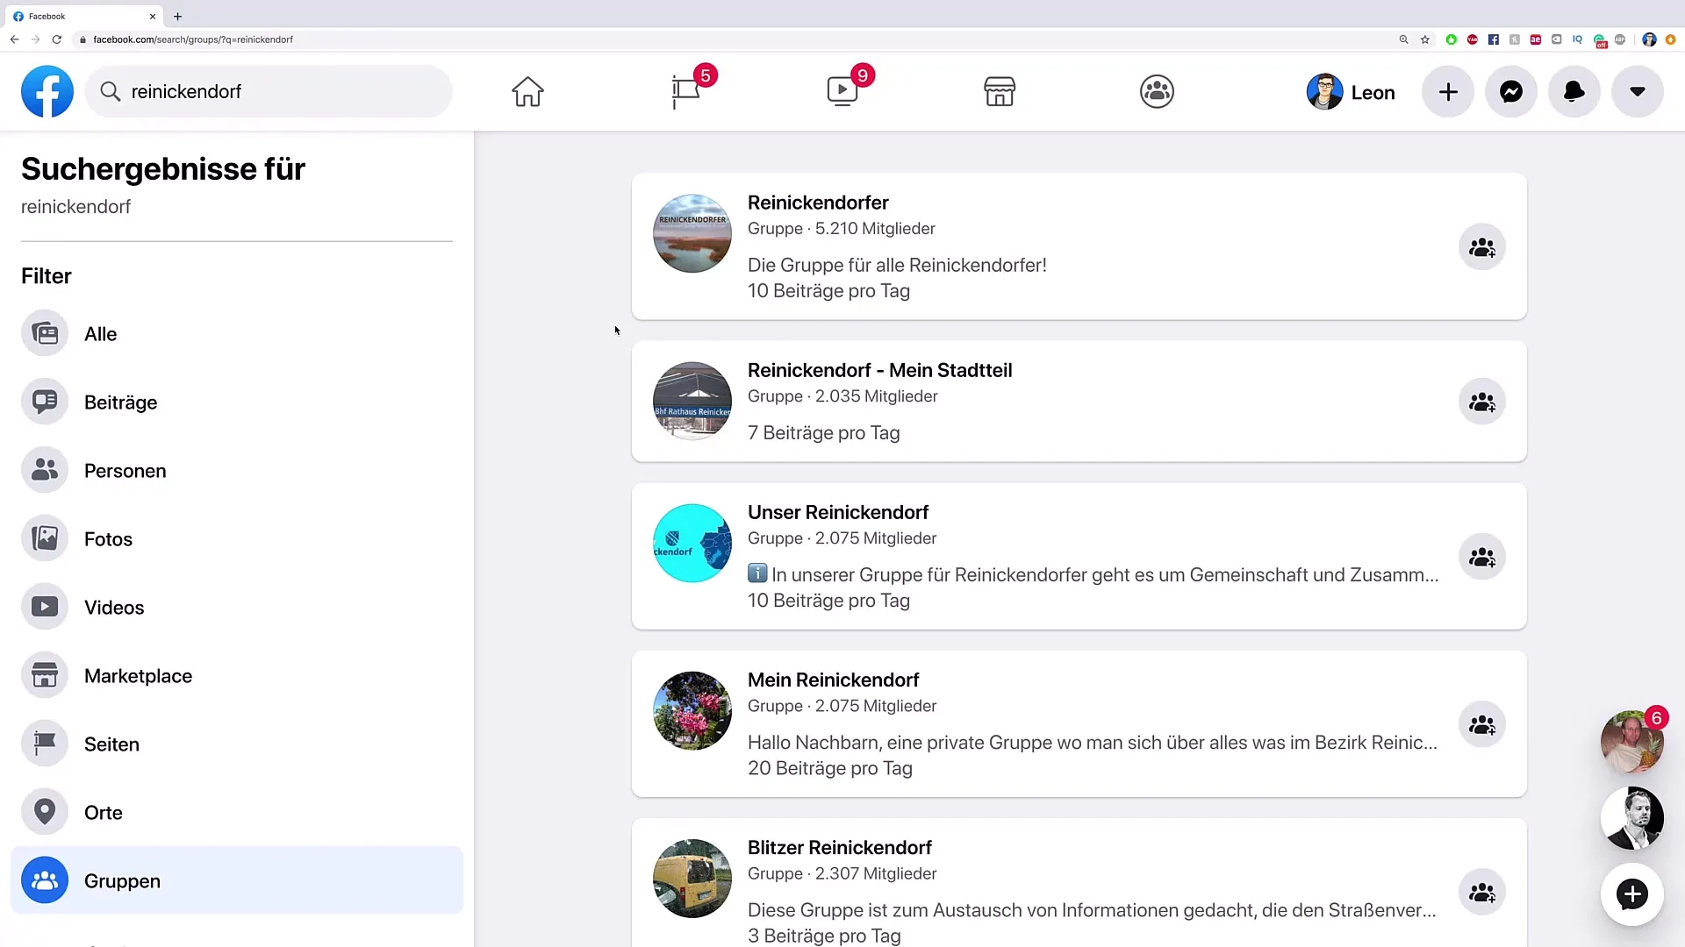Click Mein Reinickendorf group thumbnail

tap(691, 710)
